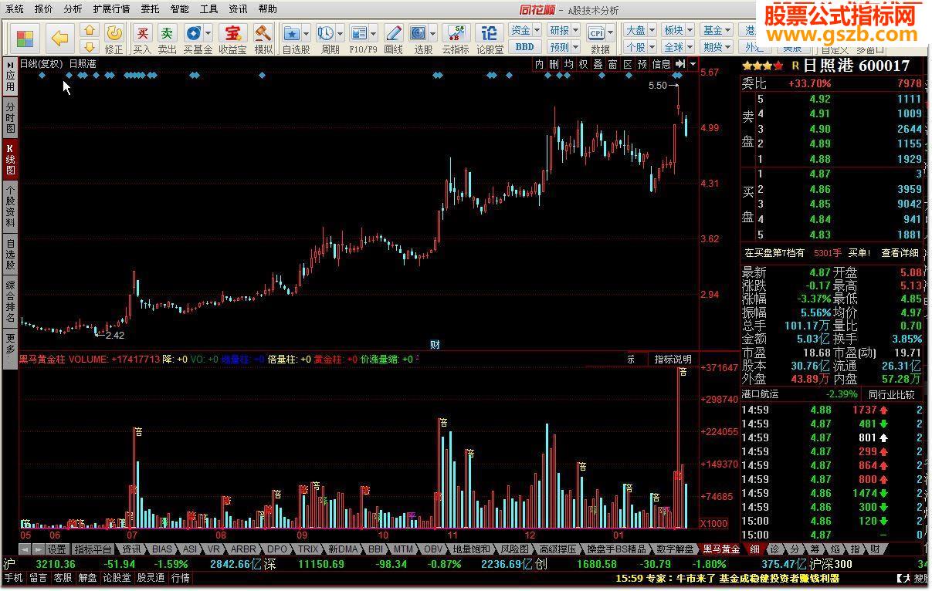
Task: Expand the 周期 period dropdown arrow
Action: point(341,35)
